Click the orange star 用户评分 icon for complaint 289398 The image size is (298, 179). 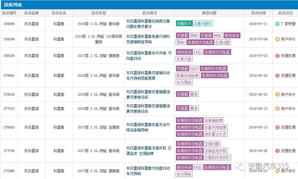278,39
